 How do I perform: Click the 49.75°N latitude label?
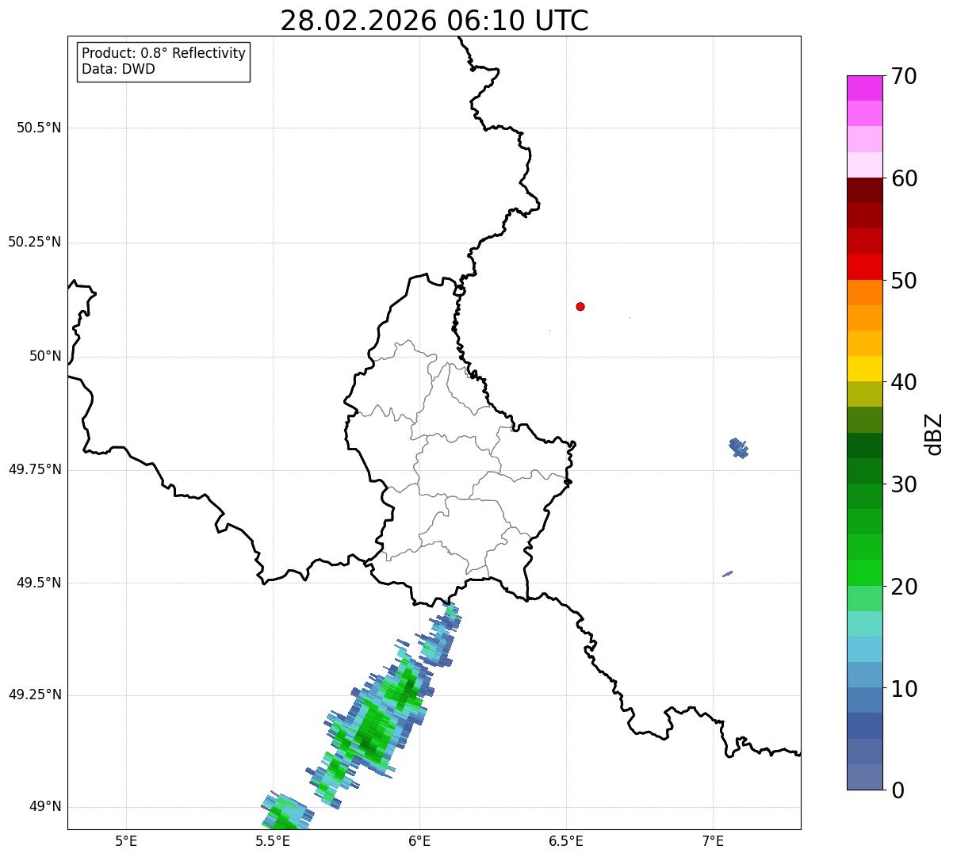[x=35, y=469]
